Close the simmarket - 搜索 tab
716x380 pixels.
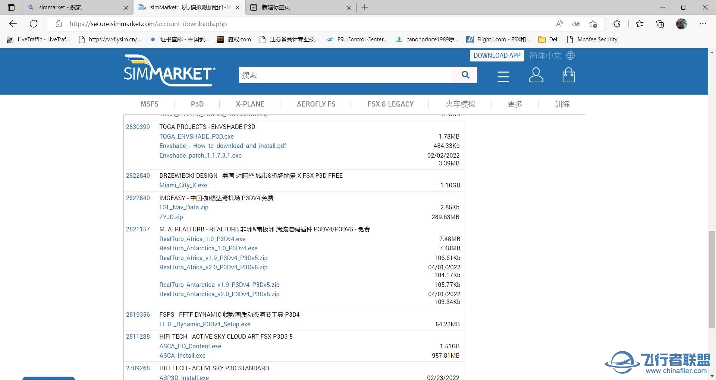[x=126, y=7]
